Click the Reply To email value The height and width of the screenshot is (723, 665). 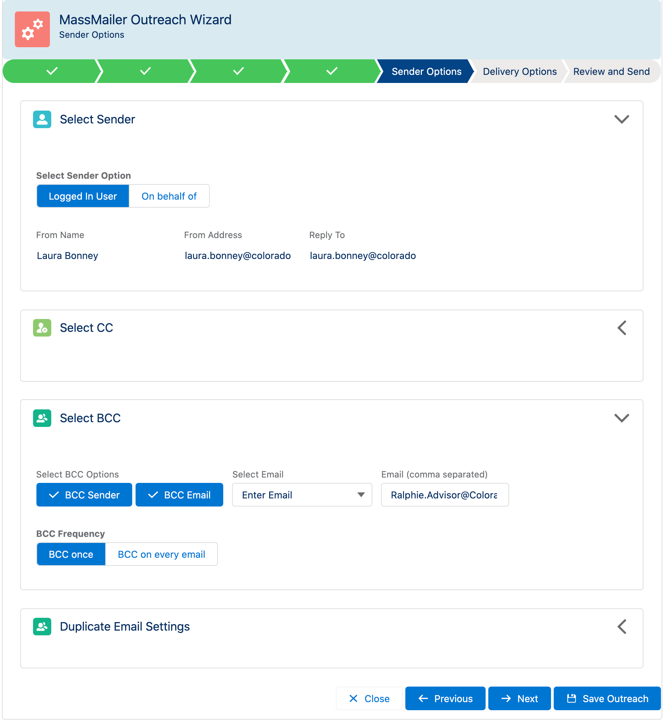tap(363, 256)
